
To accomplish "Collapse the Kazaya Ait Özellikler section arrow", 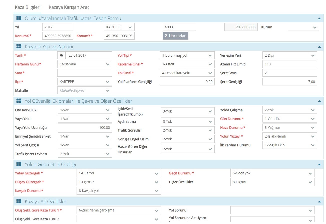I will point(319,202).
